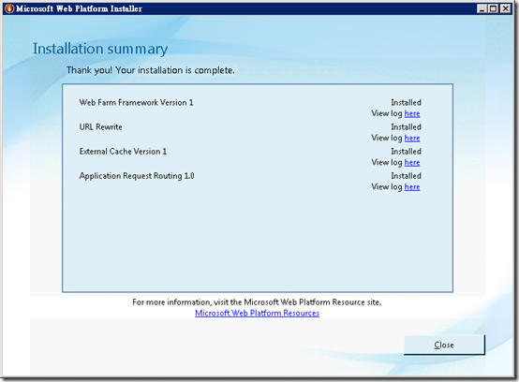
Task: Click the Close button
Action: pos(444,345)
